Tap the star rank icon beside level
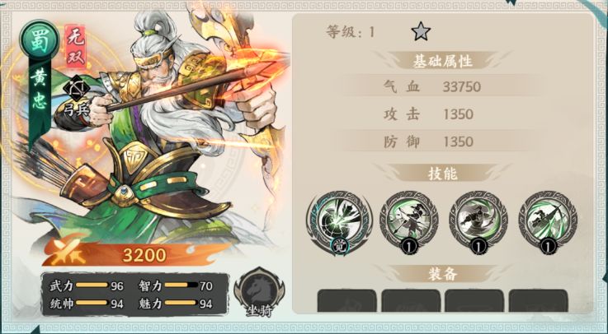 click(x=421, y=32)
